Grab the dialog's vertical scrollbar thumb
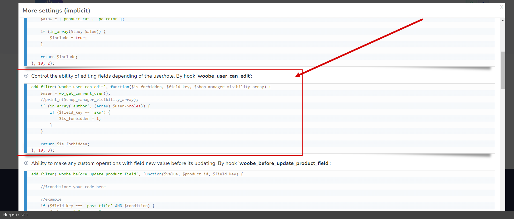514x219 pixels. click(503, 69)
